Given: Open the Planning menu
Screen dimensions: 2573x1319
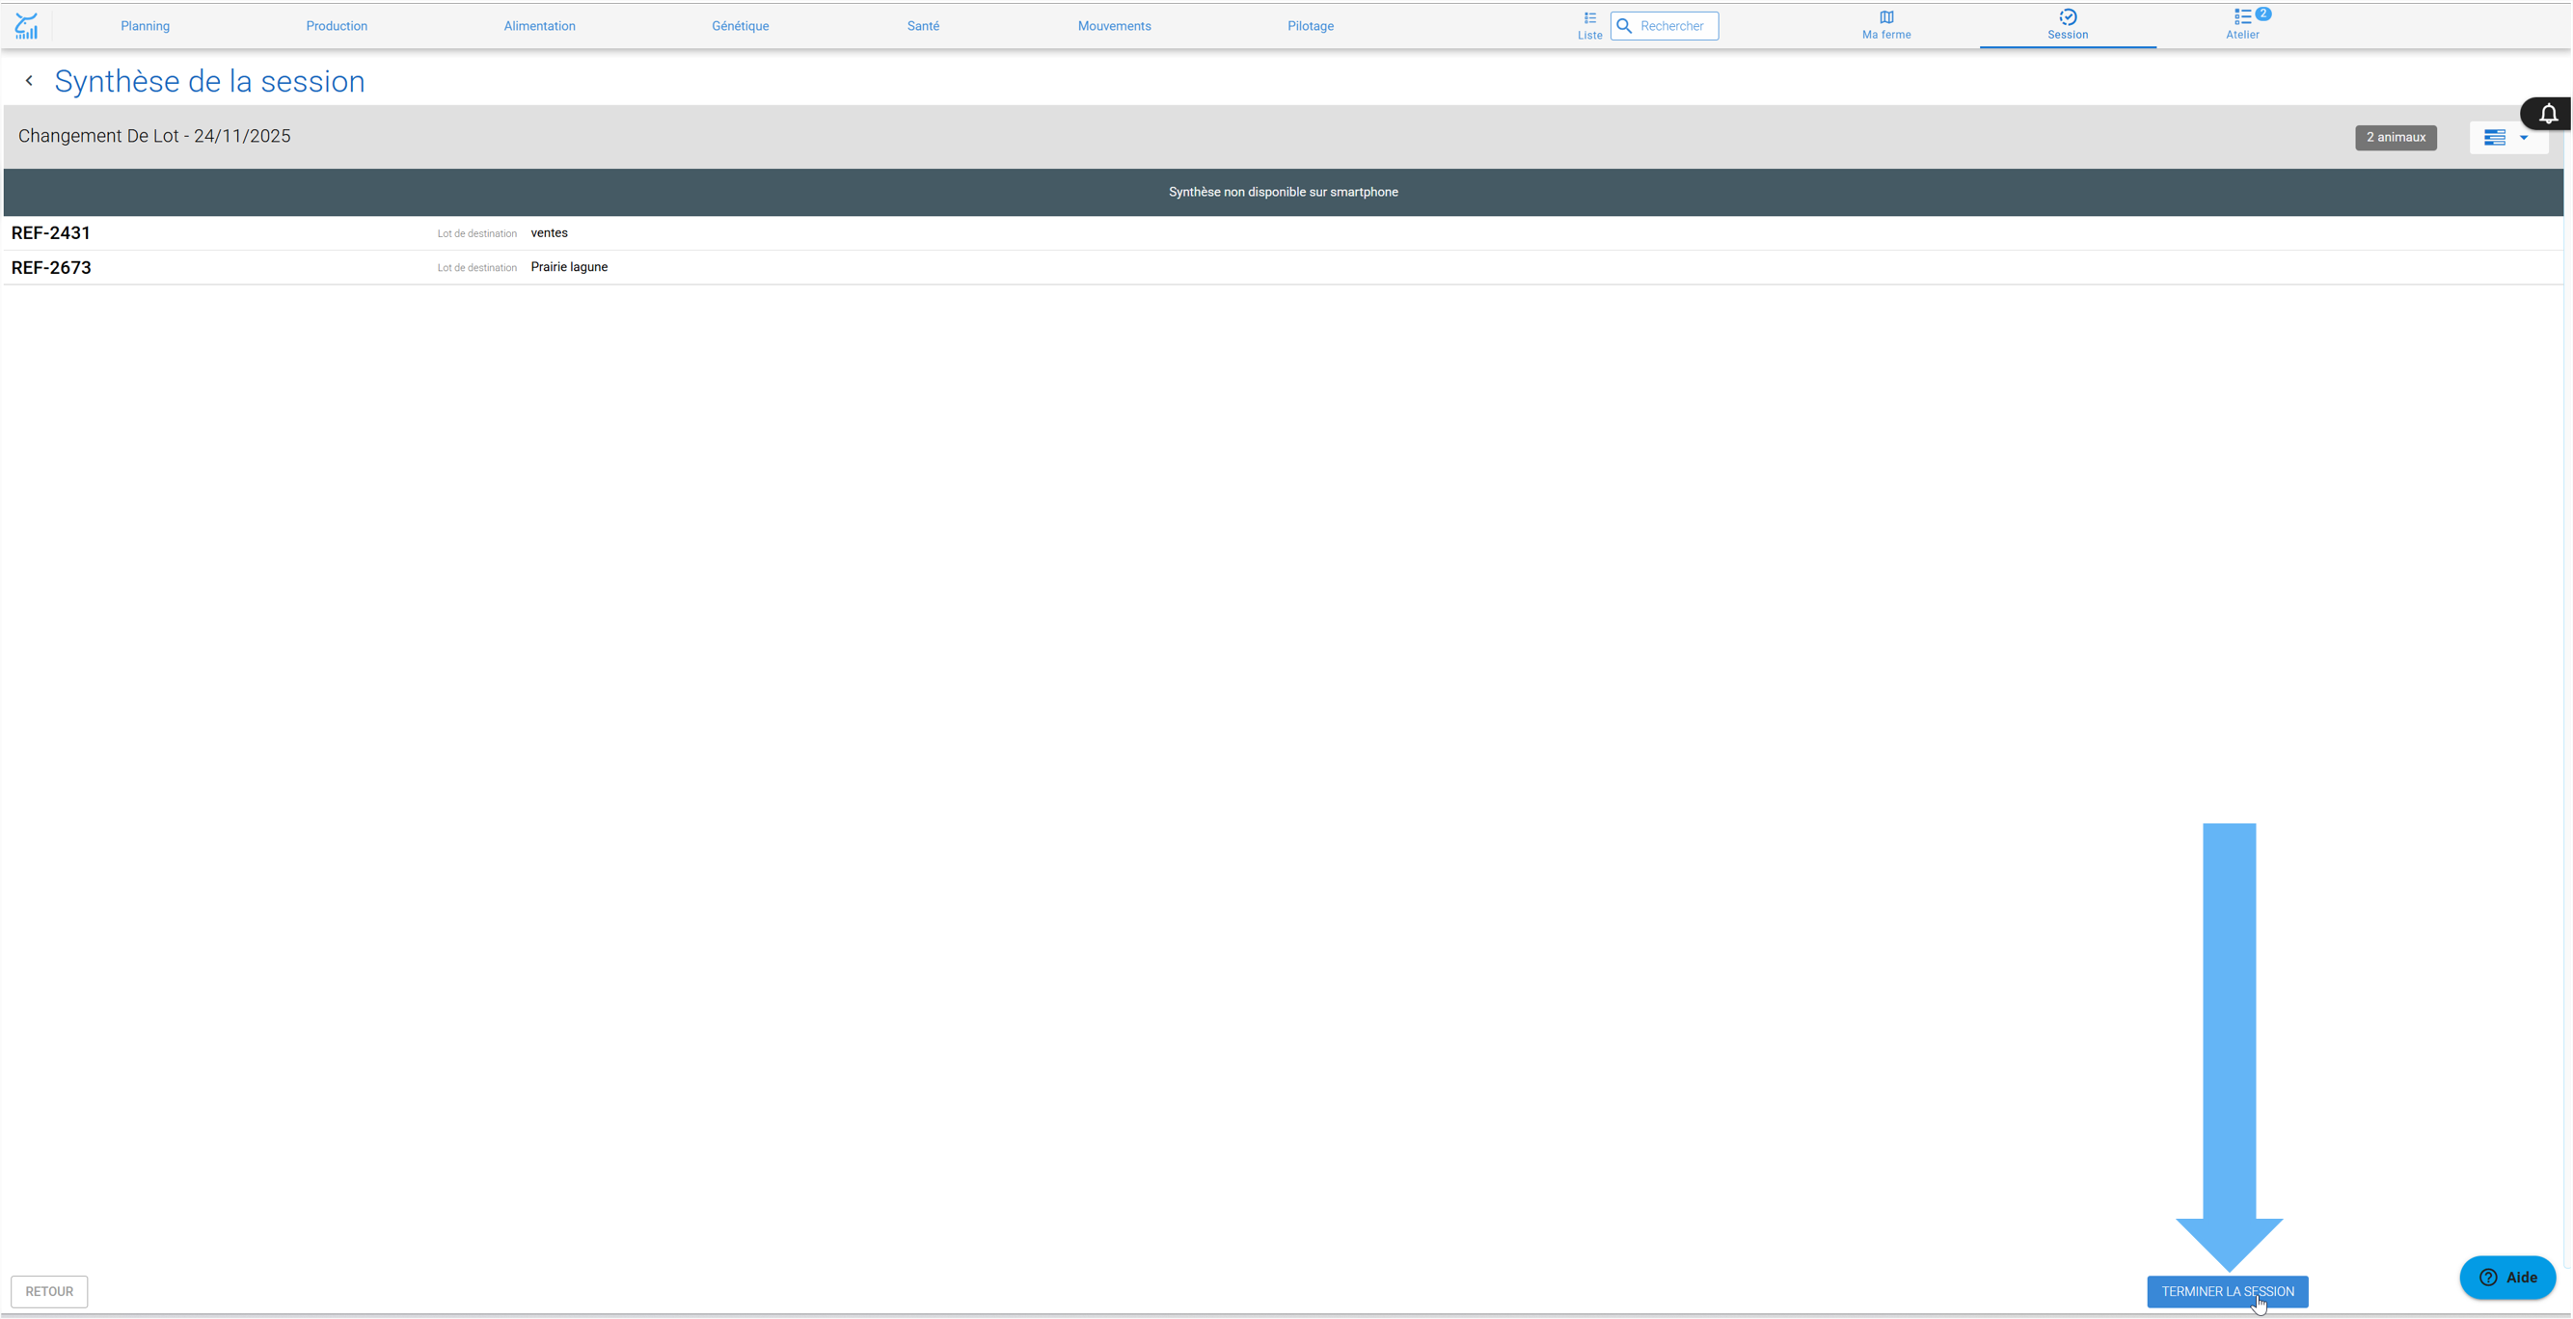Looking at the screenshot, I should 145,26.
